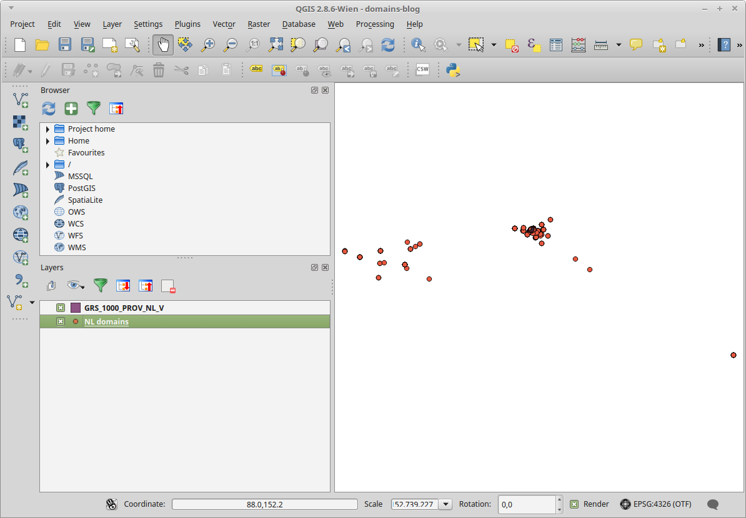The height and width of the screenshot is (518, 746).
Task: Click the purple GRS_1000_PROV_NL_V layer swatch
Action: 76,308
